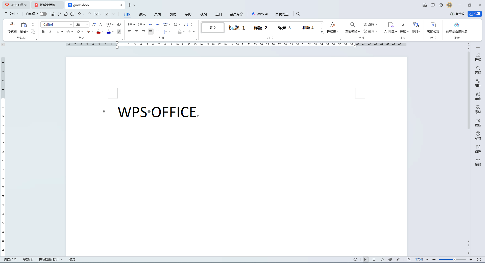
Task: Click the smart formula (智能公文) icon
Action: coord(433,27)
